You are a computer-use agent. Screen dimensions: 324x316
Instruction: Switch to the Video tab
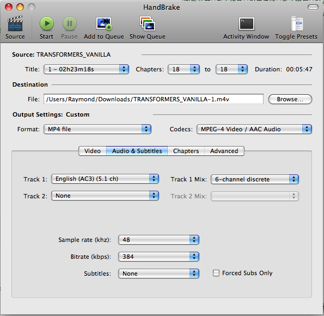[93, 151]
